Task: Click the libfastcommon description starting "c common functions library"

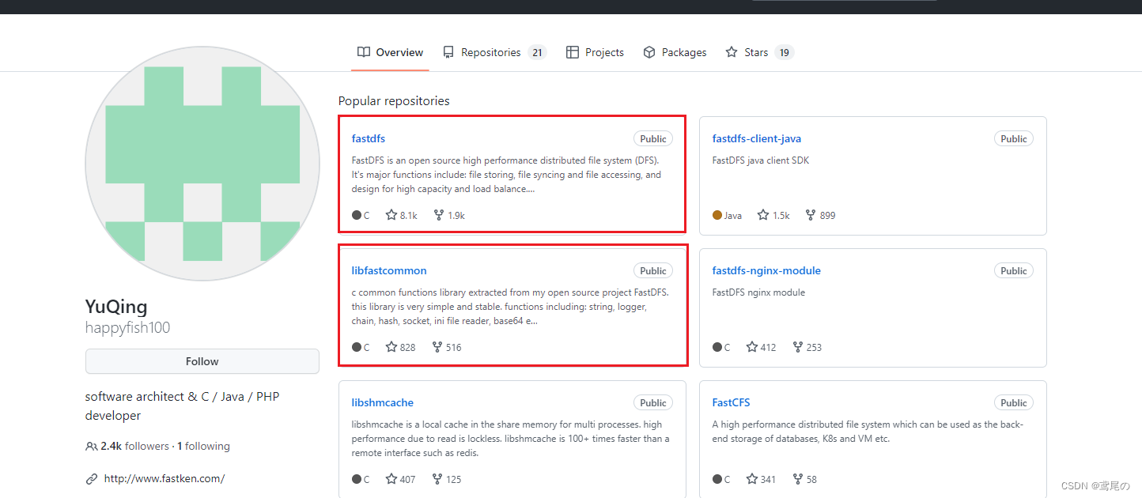Action: tap(510, 307)
